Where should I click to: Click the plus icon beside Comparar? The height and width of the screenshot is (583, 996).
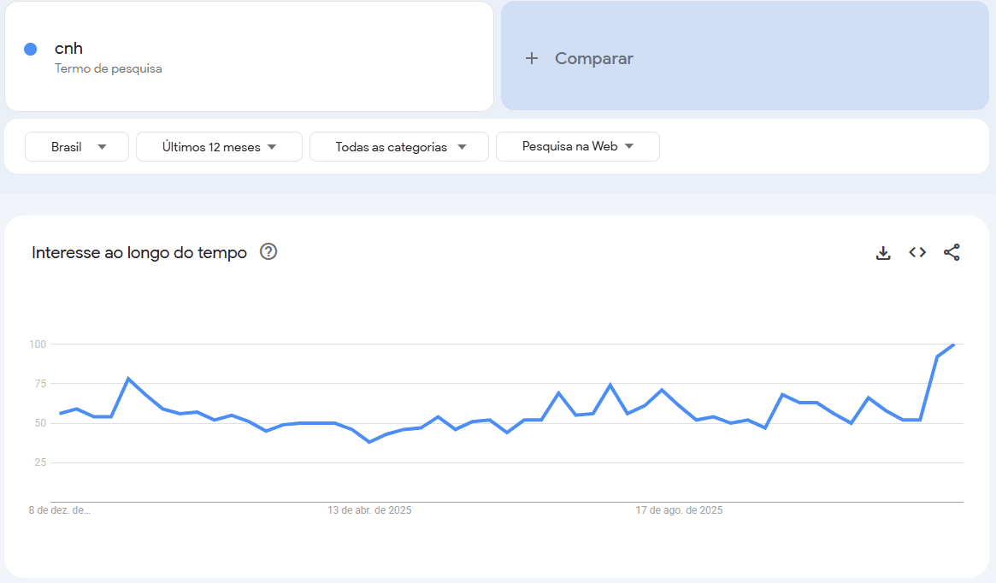[x=532, y=58]
